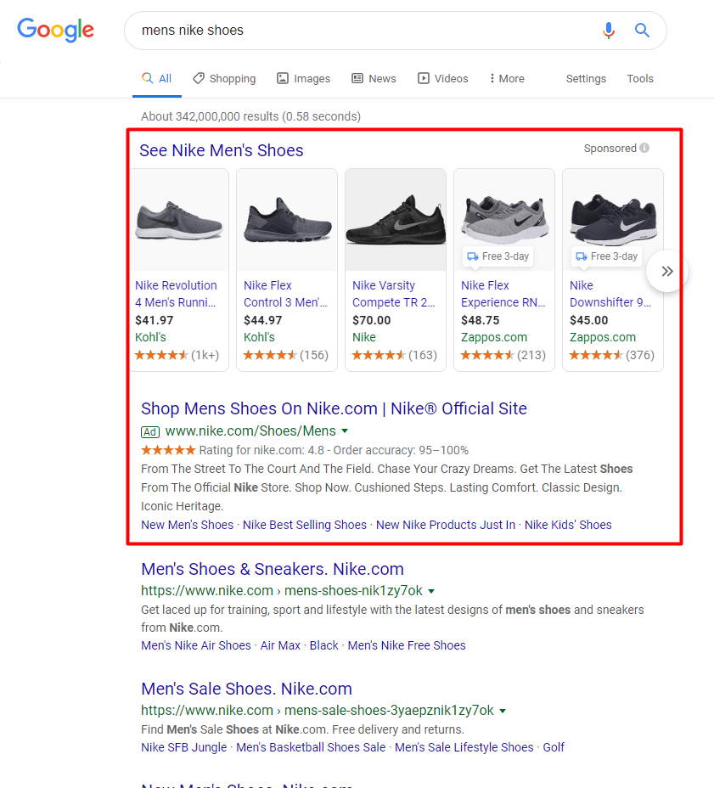Click the orange stars rating for nike.com ad
Screen dimensions: 714x788
168,450
